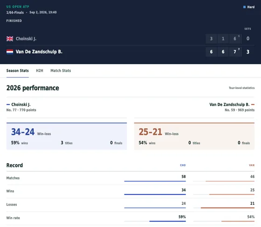The image size is (261, 227).
Task: Click Choinski J. name in the scoreboard
Action: (x=26, y=39)
